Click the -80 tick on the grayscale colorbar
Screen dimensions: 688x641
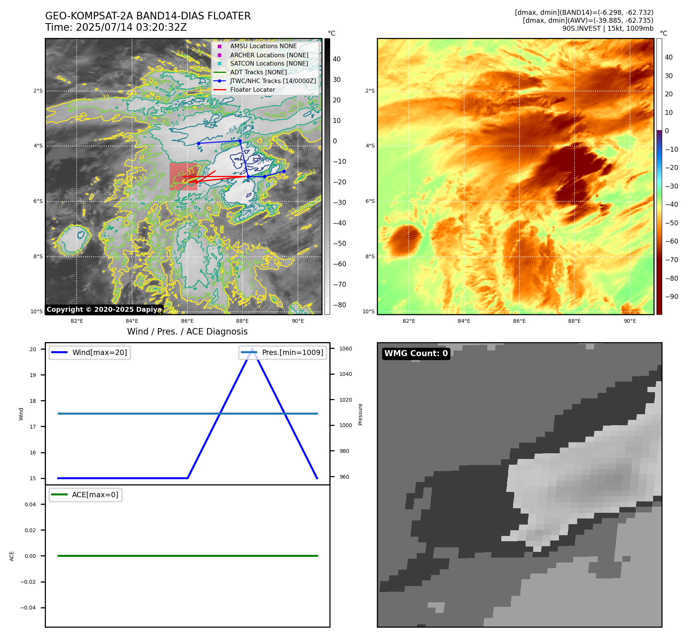coord(339,305)
